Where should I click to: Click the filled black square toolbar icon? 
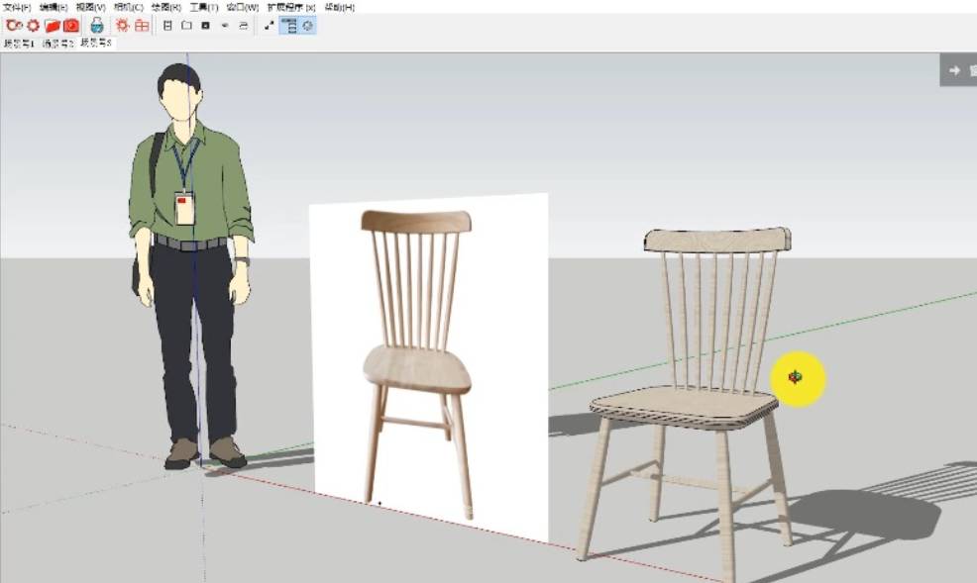click(x=206, y=26)
